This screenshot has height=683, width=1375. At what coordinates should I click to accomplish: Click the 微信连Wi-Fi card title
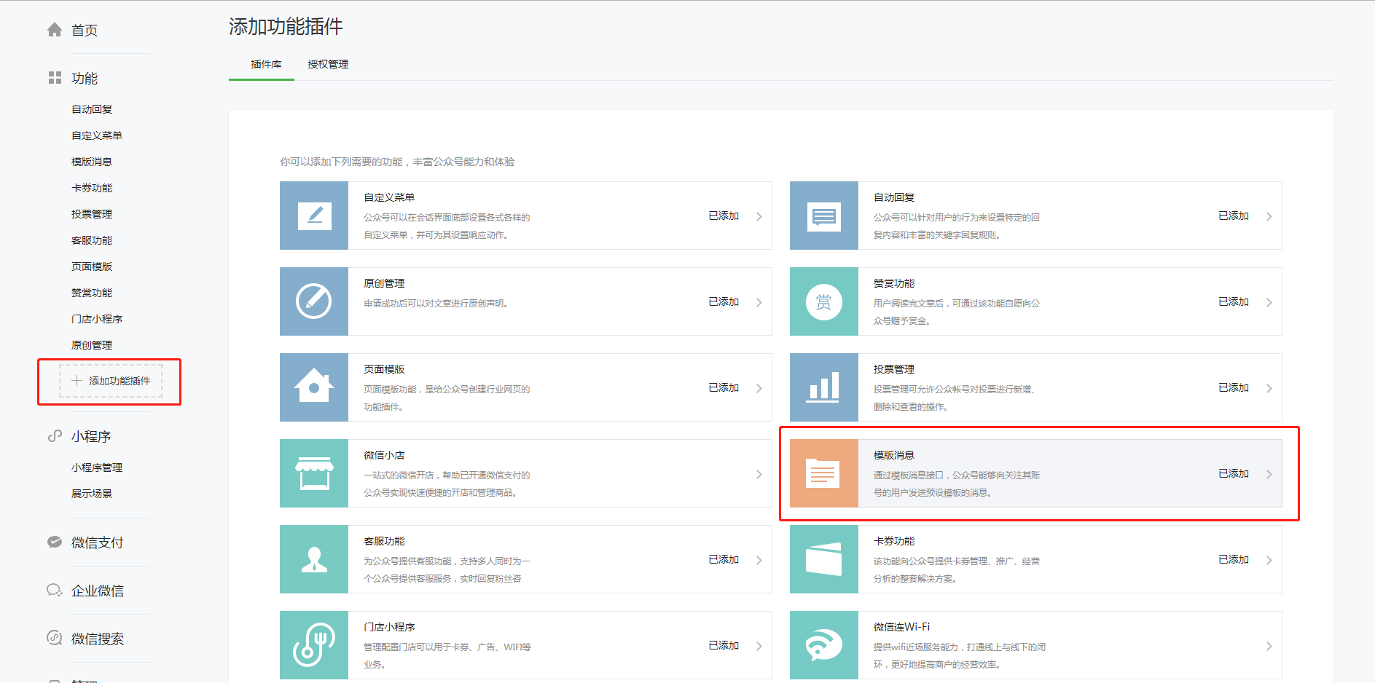(901, 627)
